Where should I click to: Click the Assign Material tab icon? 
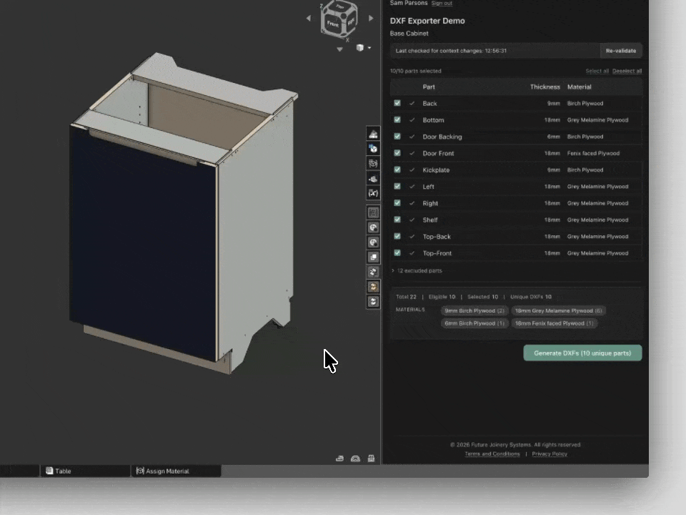pyautogui.click(x=140, y=471)
